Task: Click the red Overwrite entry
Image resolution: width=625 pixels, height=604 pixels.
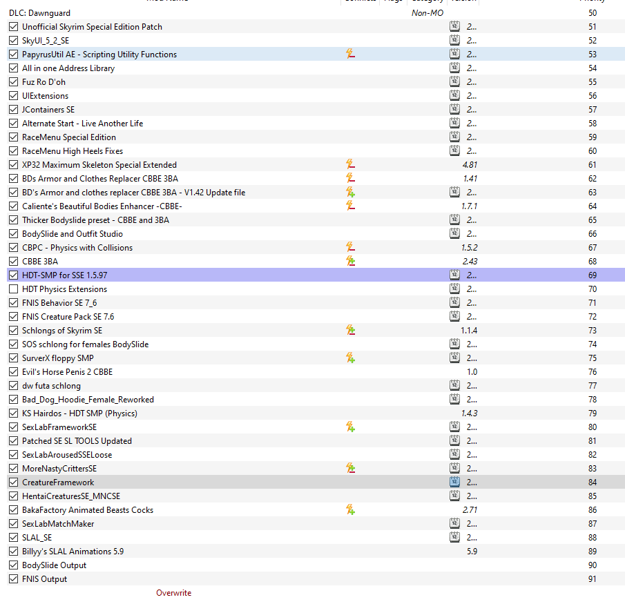Action: pyautogui.click(x=173, y=593)
